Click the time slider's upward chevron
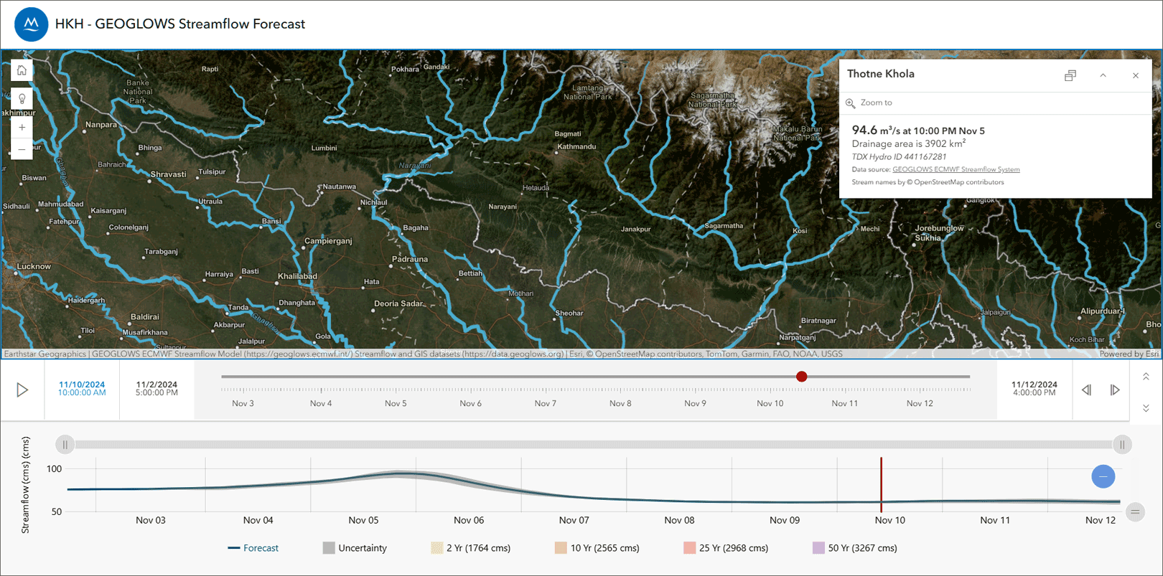 point(1146,377)
